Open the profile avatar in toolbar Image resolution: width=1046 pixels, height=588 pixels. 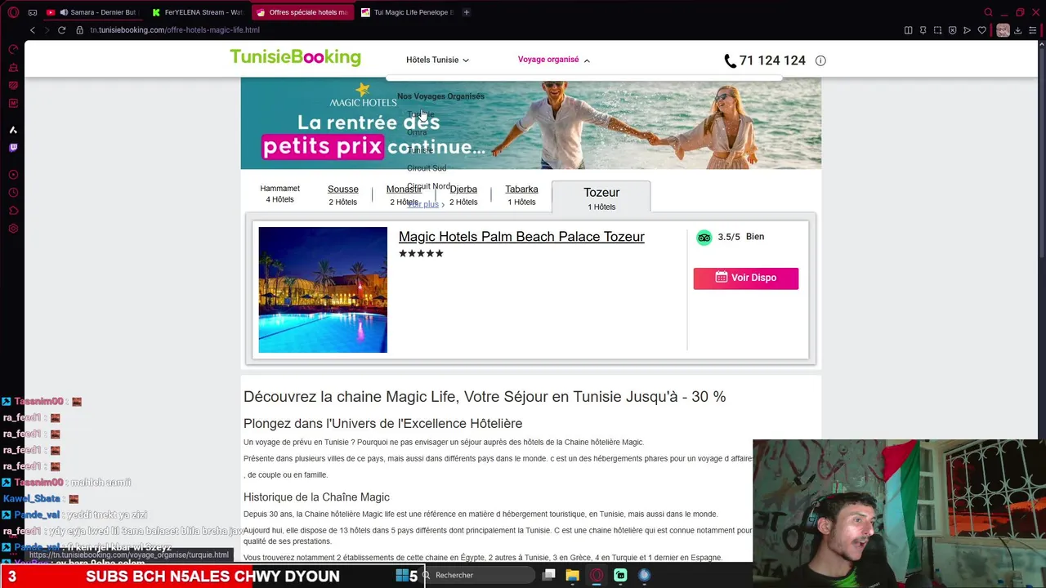[1003, 30]
